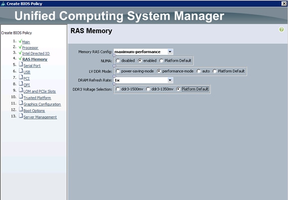Click the LV DDR Mode label

(100, 72)
